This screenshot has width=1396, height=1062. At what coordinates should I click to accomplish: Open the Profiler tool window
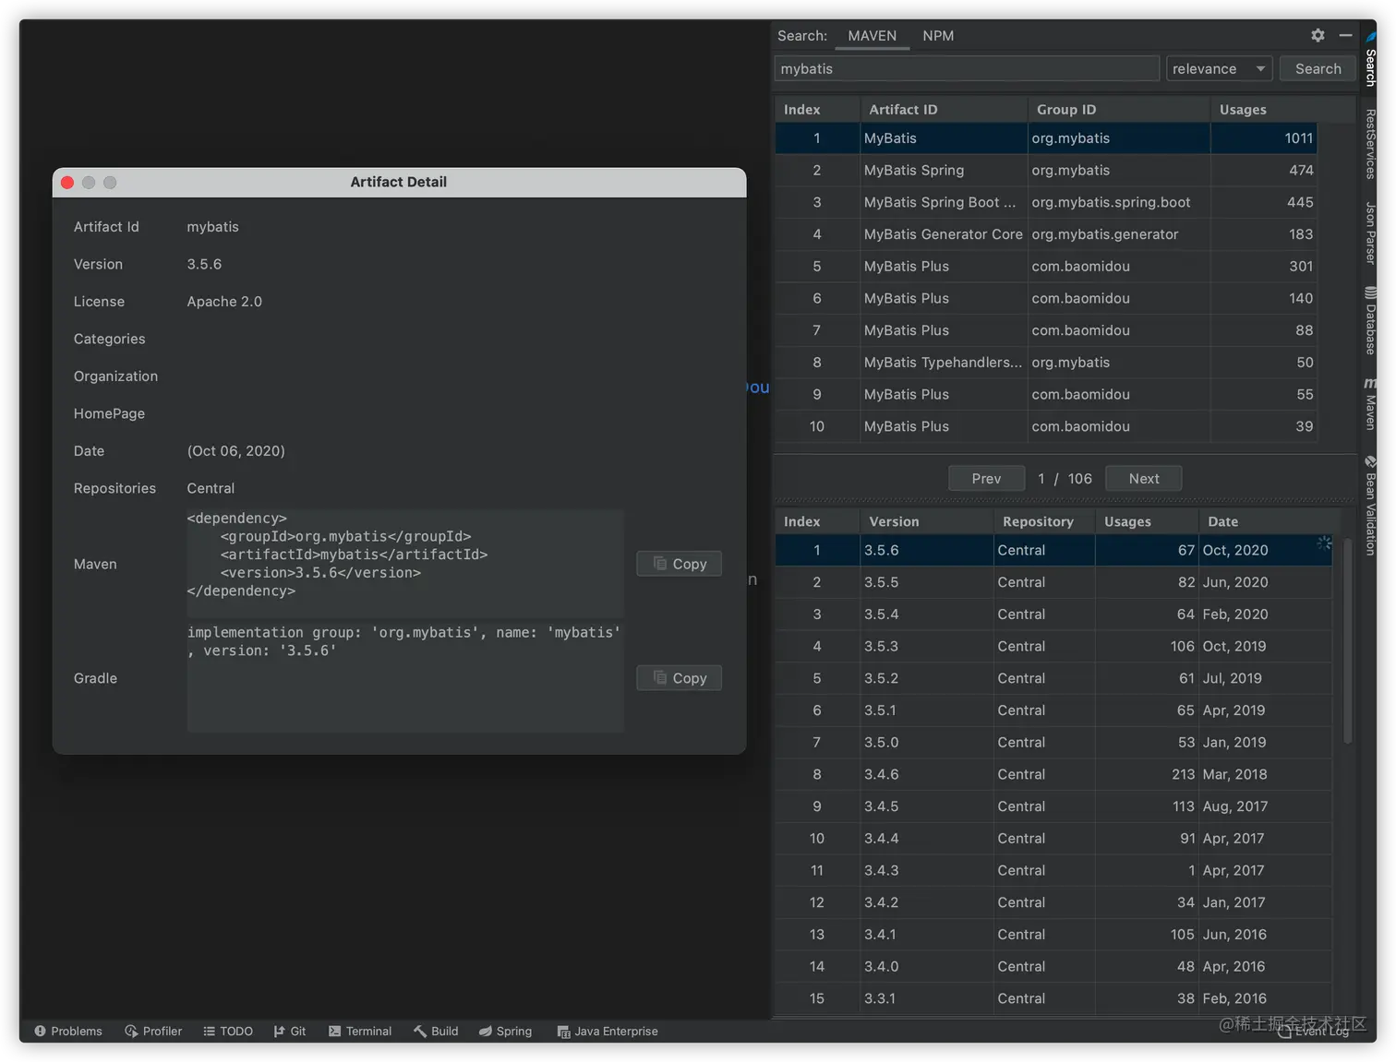[153, 1031]
